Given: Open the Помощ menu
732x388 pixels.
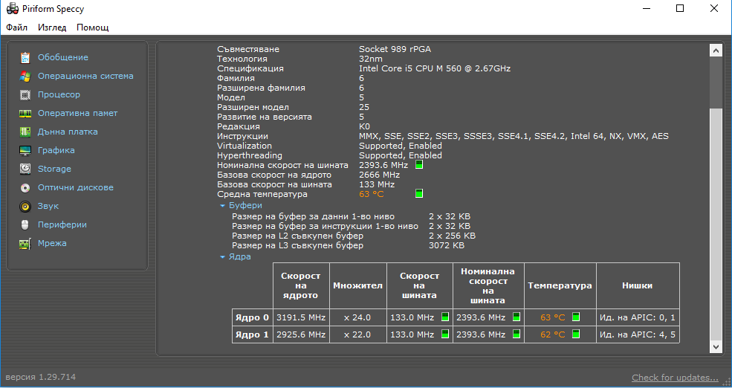Looking at the screenshot, I should click(x=92, y=28).
